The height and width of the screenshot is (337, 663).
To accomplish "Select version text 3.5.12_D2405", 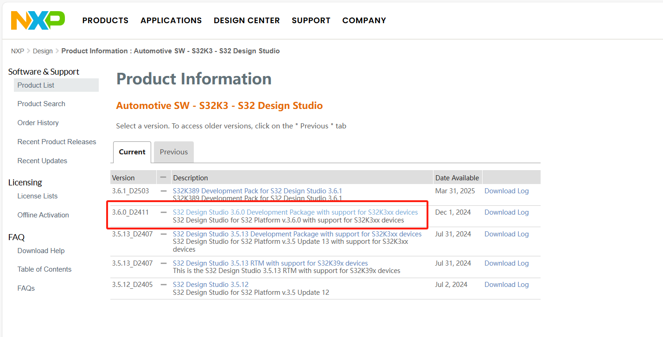I will (132, 285).
